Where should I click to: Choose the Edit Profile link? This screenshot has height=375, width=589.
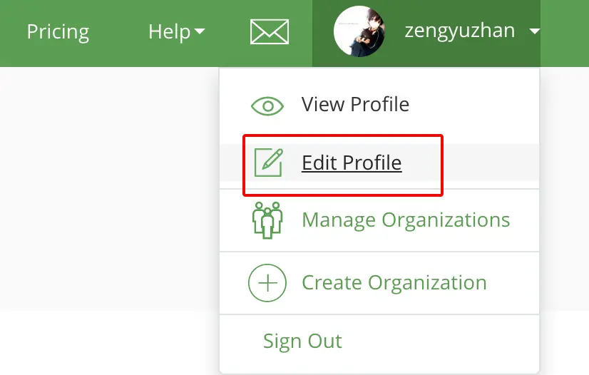coord(352,163)
